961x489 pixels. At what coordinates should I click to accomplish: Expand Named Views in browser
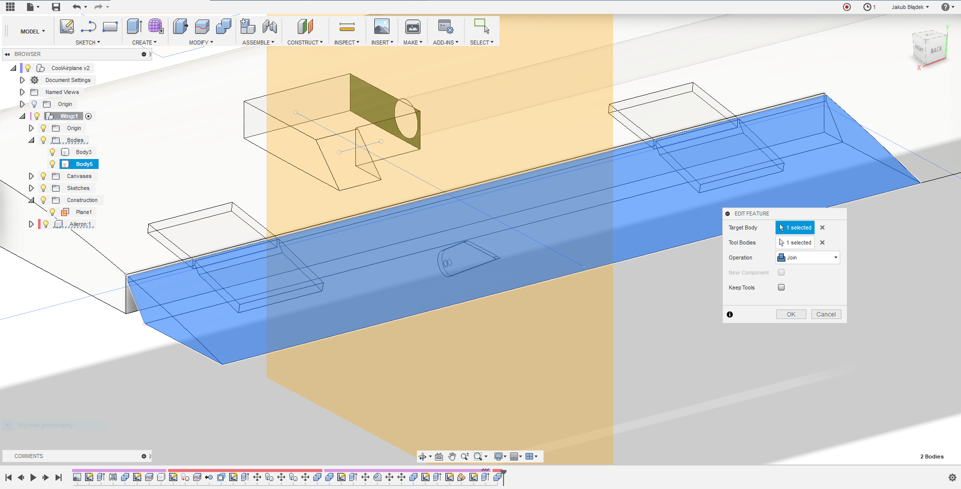point(22,92)
